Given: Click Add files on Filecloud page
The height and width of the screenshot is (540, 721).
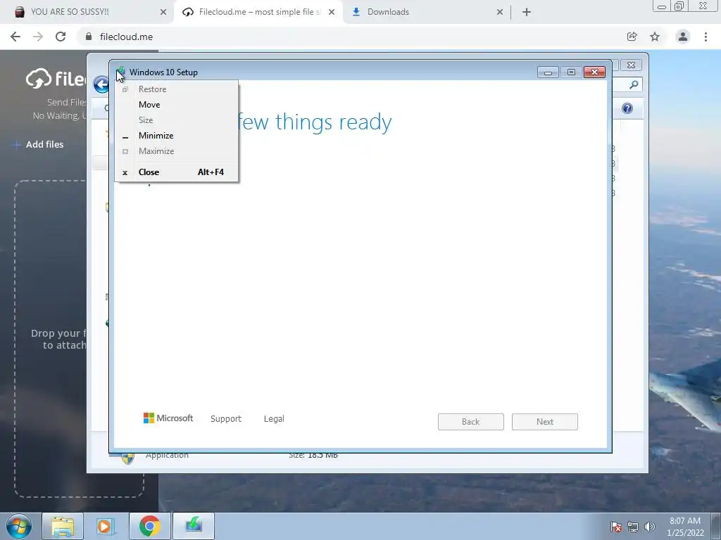Looking at the screenshot, I should pyautogui.click(x=39, y=144).
